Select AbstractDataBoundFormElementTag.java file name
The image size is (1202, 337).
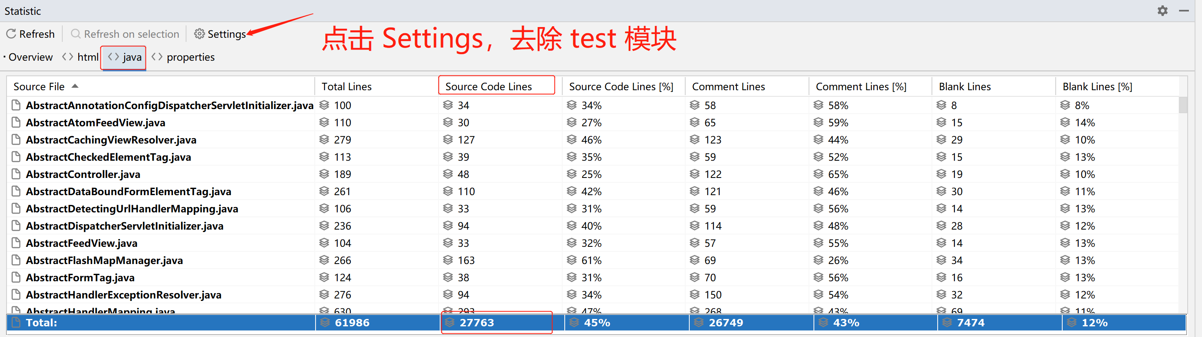128,191
